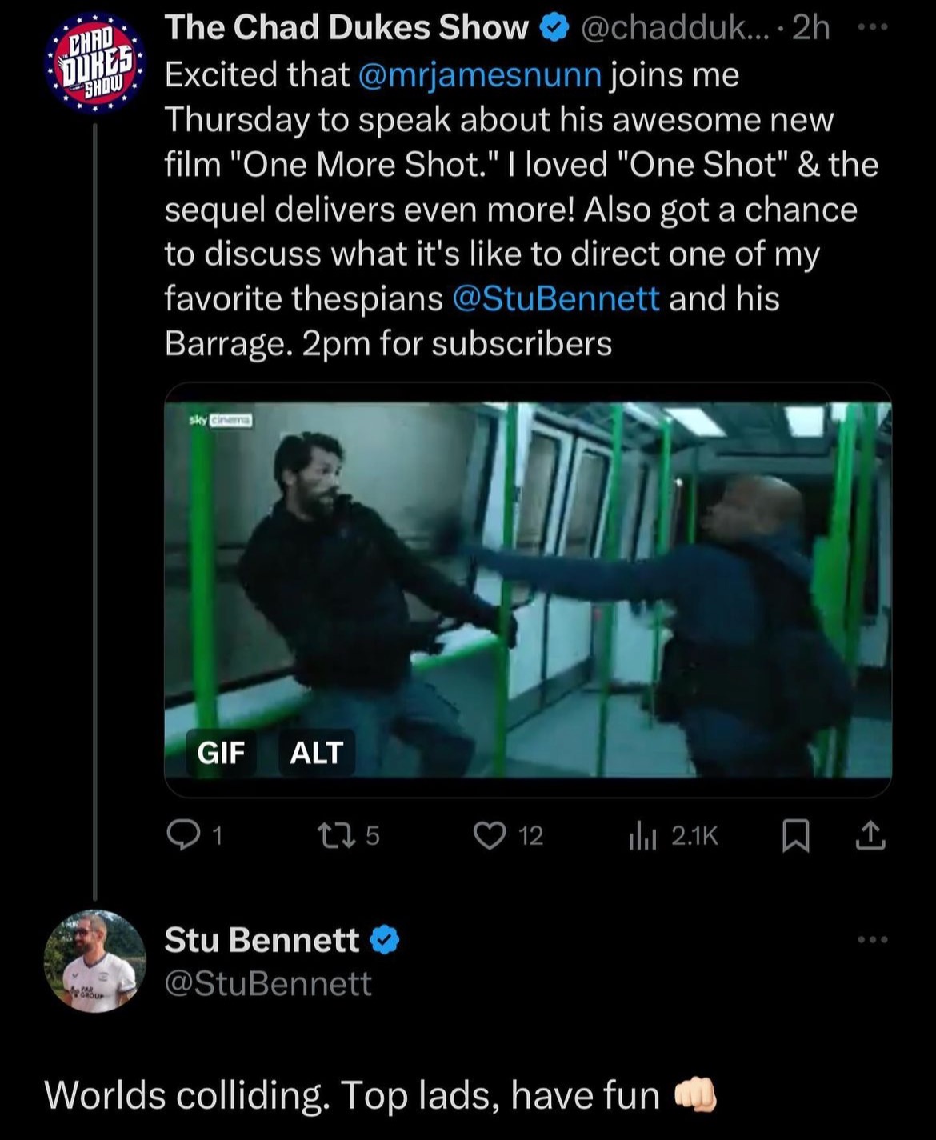Screen dimensions: 936x1140
Task: Tap the GIF badge on media
Action: (x=221, y=752)
